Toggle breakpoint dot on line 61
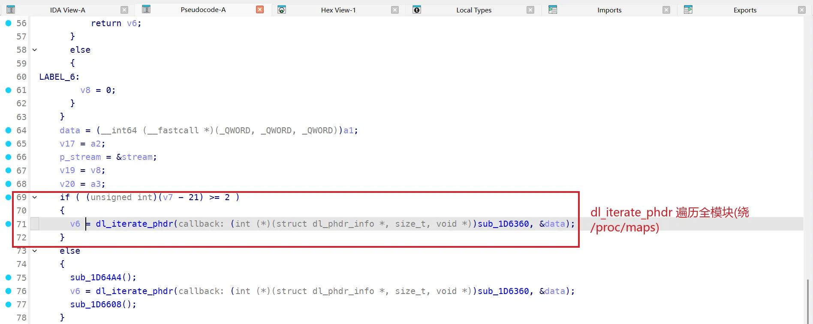 pos(8,90)
